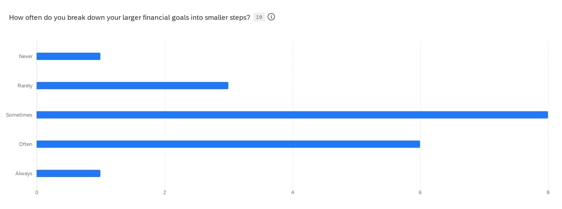
Task: Click the Always bar
Action: [x=68, y=173]
